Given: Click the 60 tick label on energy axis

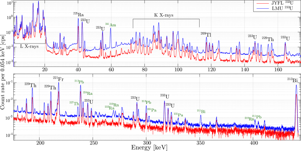Looking at the screenshot, I should pos(111,70).
